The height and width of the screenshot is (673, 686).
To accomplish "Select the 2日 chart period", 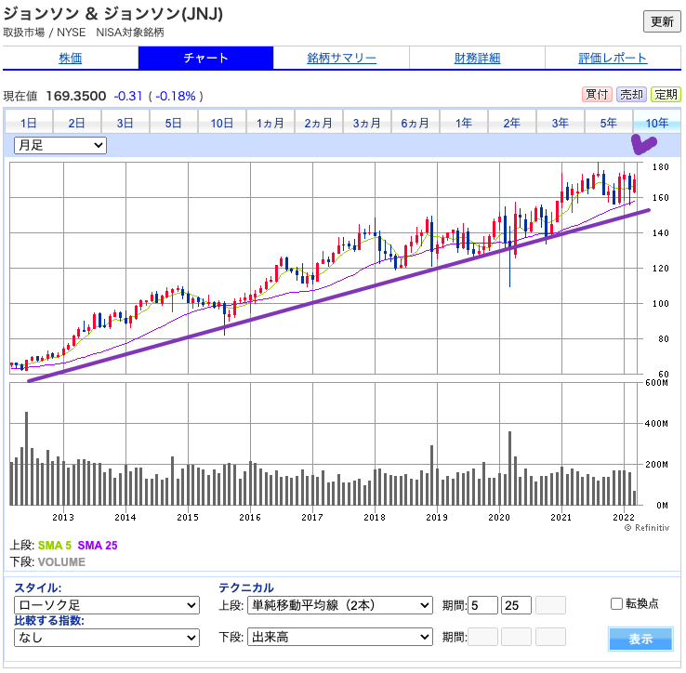I will [76, 123].
